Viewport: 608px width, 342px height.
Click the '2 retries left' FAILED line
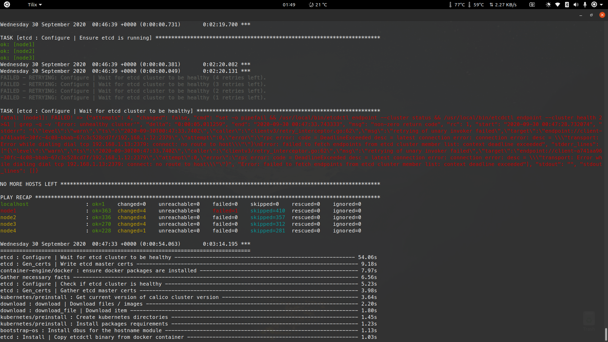133,91
